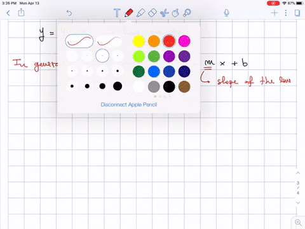
Task: Pick the white color swatch
Action: pyautogui.click(x=139, y=87)
